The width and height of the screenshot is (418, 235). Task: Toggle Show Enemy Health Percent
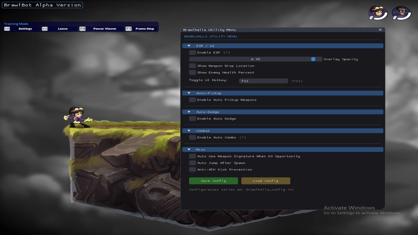192,72
